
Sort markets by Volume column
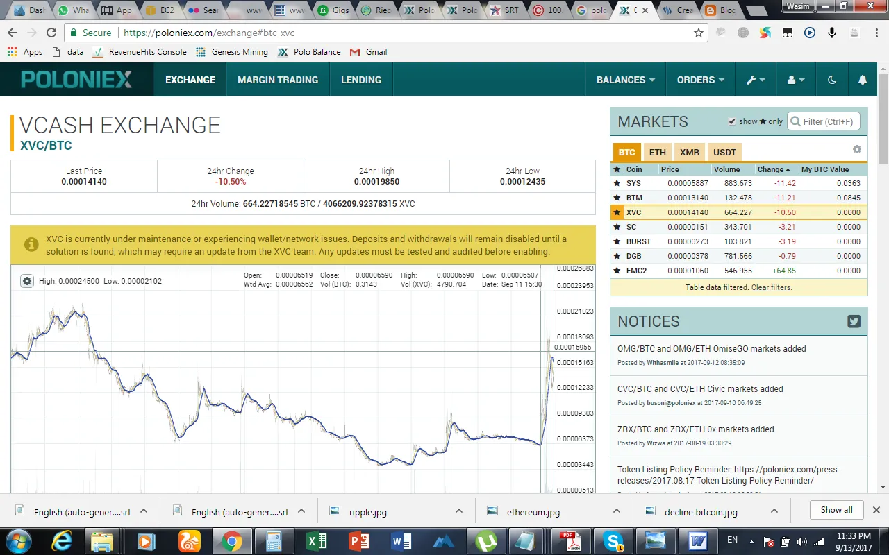727,169
